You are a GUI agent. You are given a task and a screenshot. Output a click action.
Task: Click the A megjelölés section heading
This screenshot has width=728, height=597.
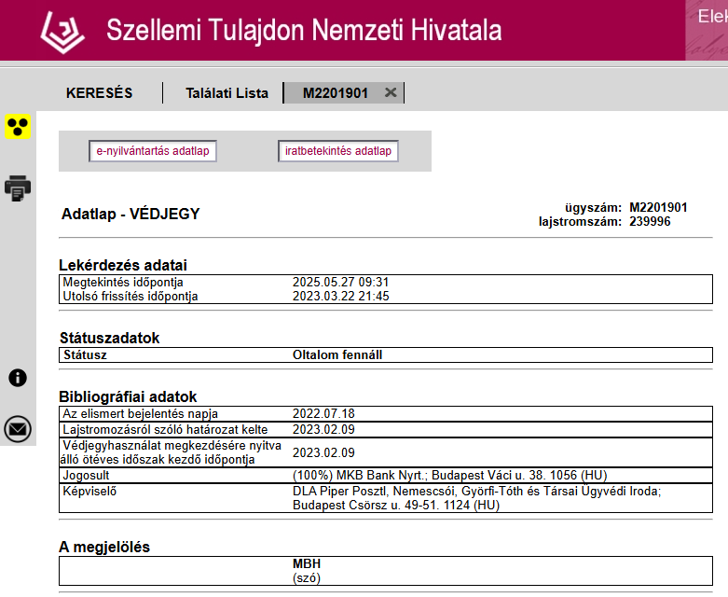click(x=104, y=547)
